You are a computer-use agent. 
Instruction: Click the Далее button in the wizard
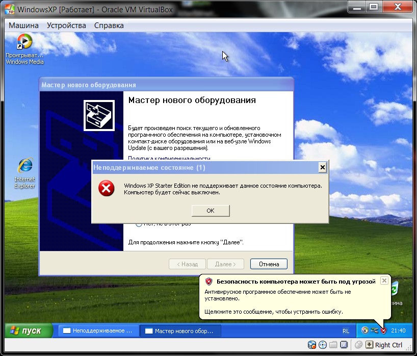225,264
